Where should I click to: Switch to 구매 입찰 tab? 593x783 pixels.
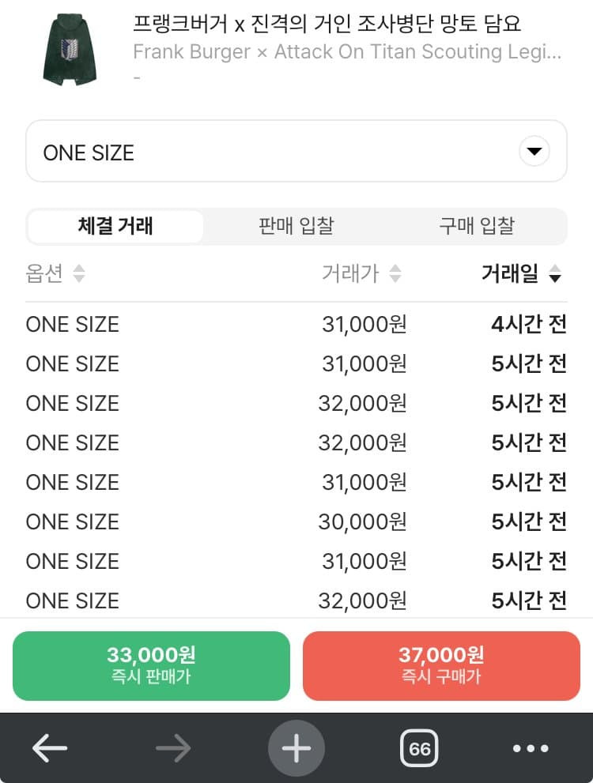477,227
